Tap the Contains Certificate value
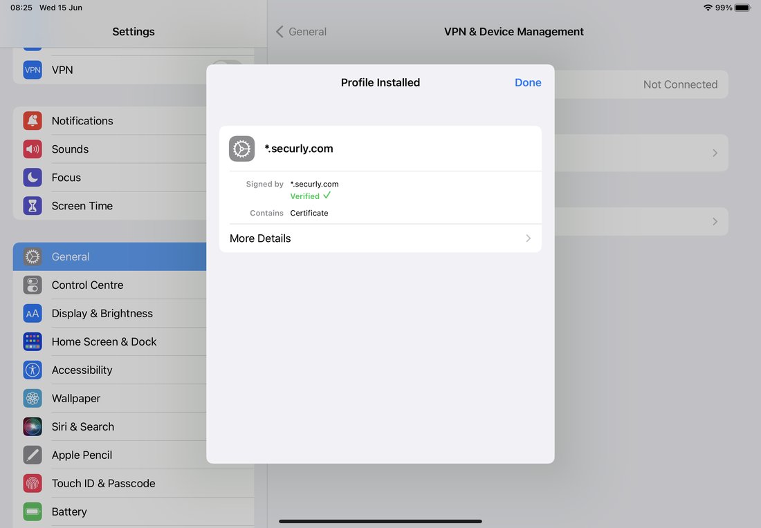This screenshot has height=528, width=761. coord(309,213)
